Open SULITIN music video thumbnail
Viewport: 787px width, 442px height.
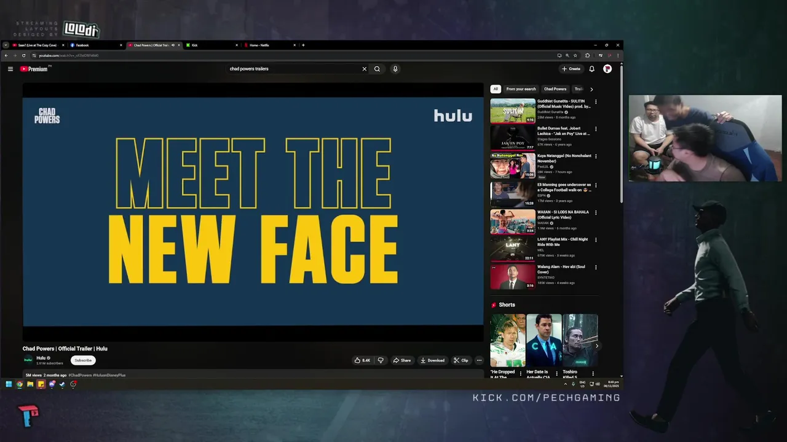(x=513, y=110)
